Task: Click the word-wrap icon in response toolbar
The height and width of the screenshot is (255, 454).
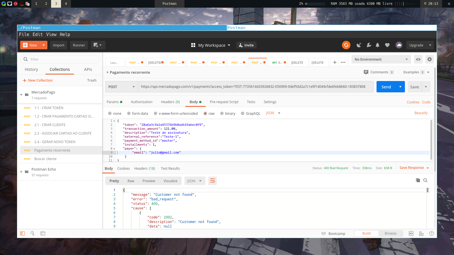Action: click(213, 181)
